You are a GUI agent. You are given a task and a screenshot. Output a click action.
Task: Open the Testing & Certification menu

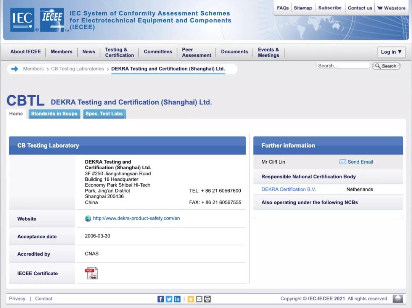click(x=119, y=52)
